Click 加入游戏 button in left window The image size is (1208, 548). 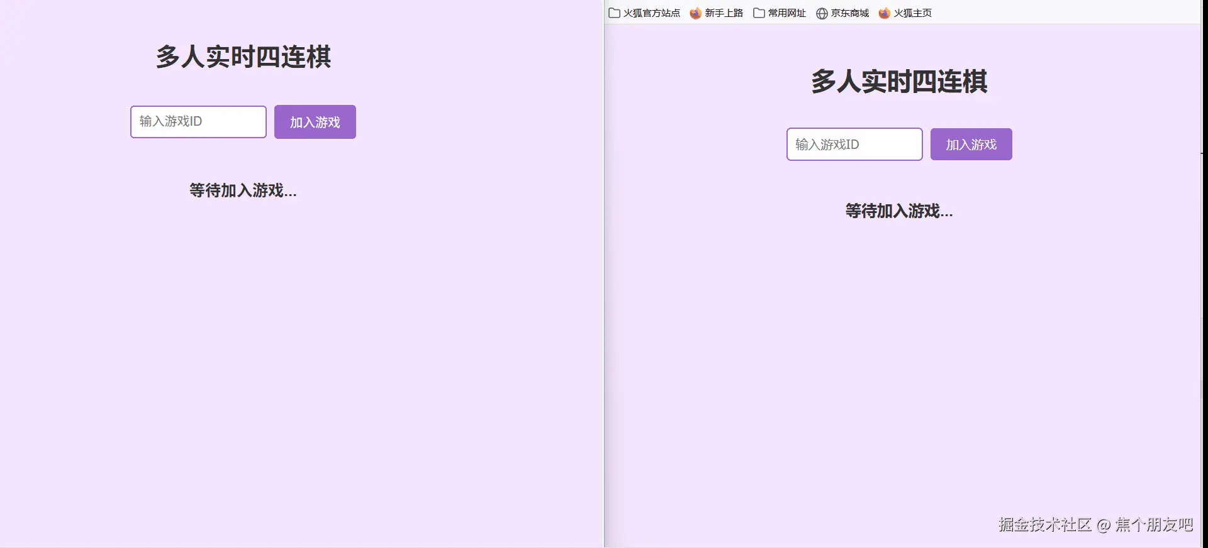[x=315, y=122]
